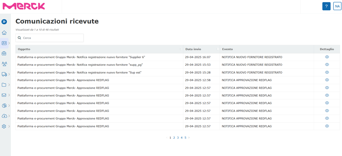
Task: Open the delivery truck sidebar icon
Action: pos(4,74)
